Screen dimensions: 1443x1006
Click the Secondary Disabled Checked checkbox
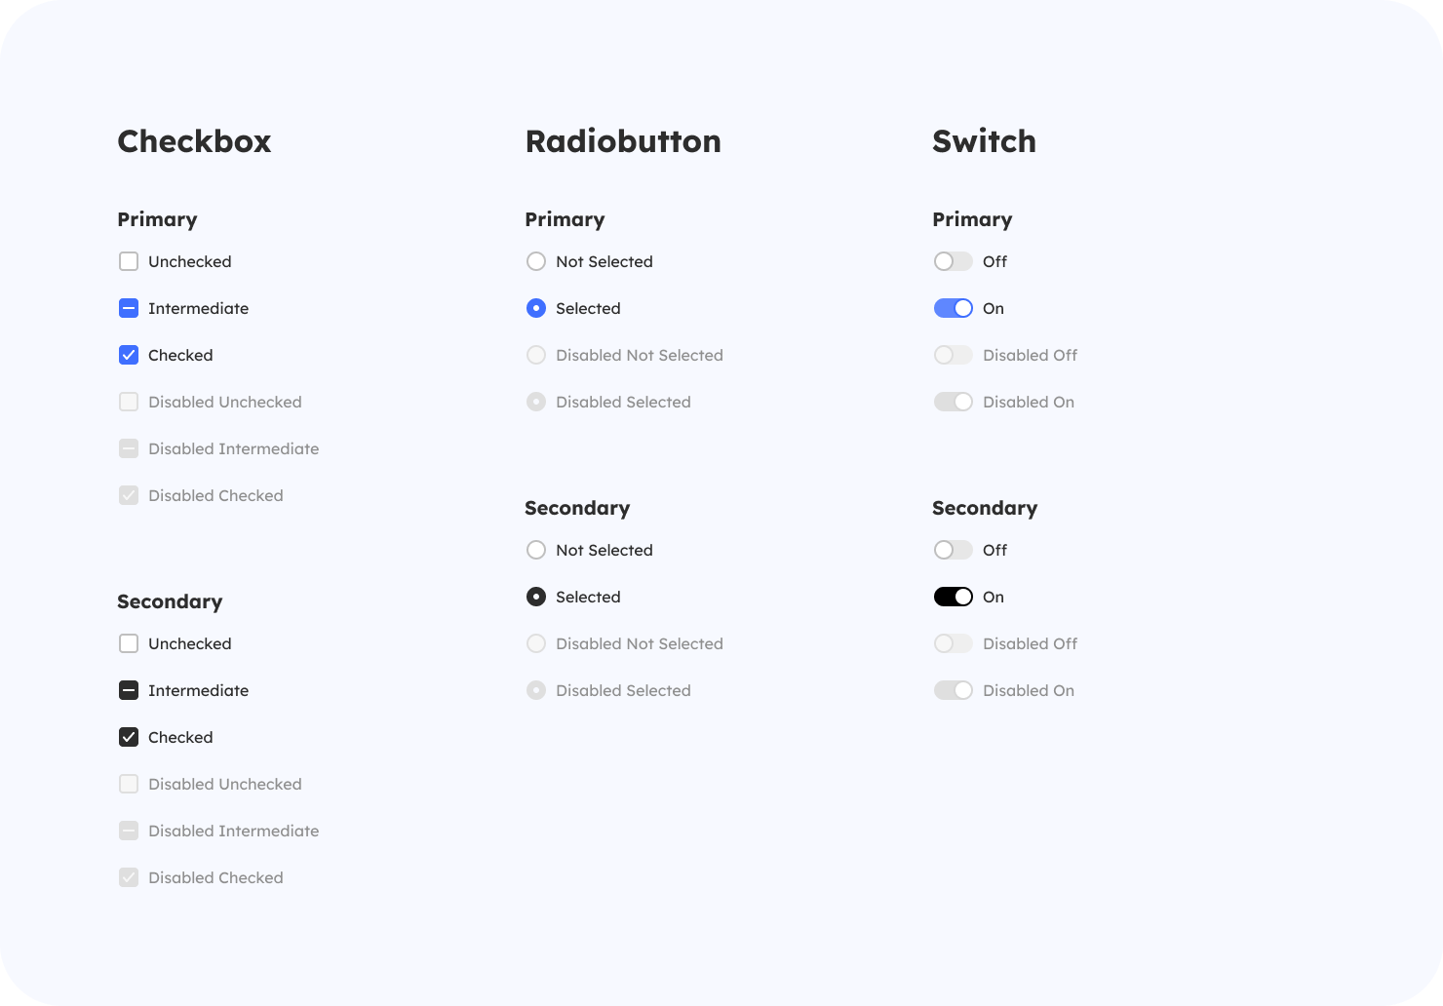click(x=129, y=877)
